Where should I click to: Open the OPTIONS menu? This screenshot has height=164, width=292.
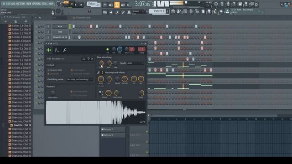point(36,4)
